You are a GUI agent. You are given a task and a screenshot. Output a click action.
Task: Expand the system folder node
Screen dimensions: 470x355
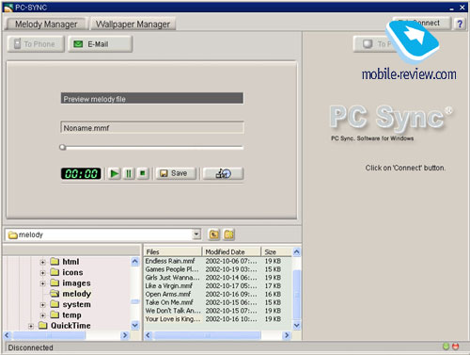42,305
